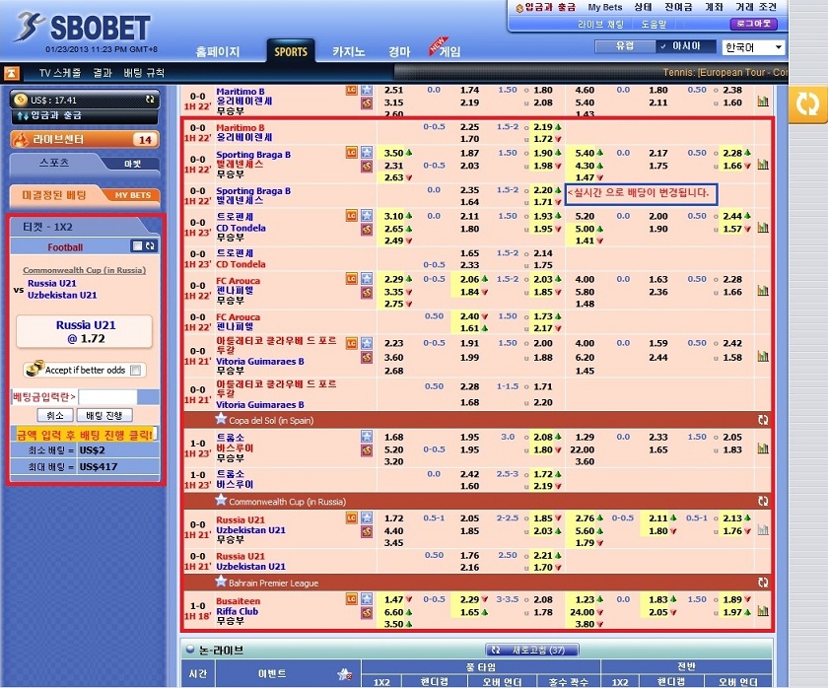828x688 pixels.
Task: Click the SBOBET logo
Action: tap(84, 28)
